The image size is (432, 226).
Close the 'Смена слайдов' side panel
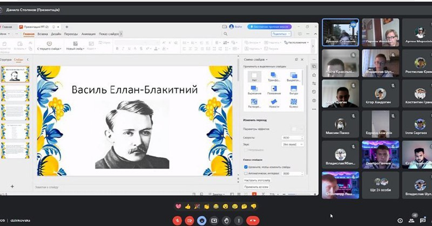point(302,59)
